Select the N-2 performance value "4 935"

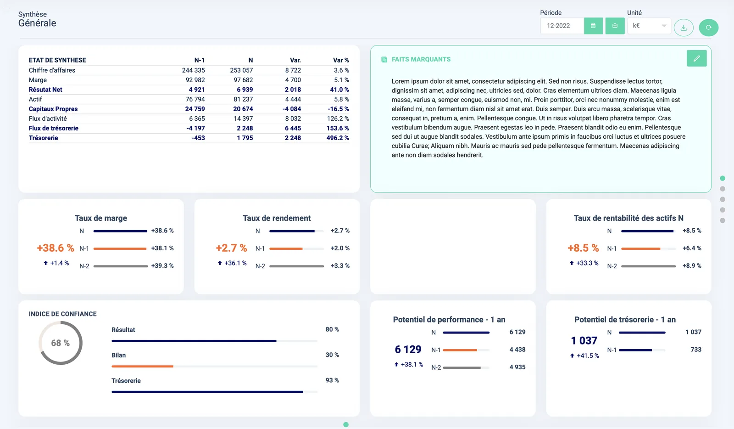click(x=517, y=367)
